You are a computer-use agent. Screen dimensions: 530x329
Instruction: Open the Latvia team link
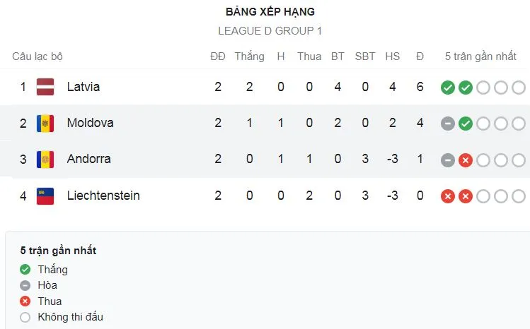tap(83, 87)
